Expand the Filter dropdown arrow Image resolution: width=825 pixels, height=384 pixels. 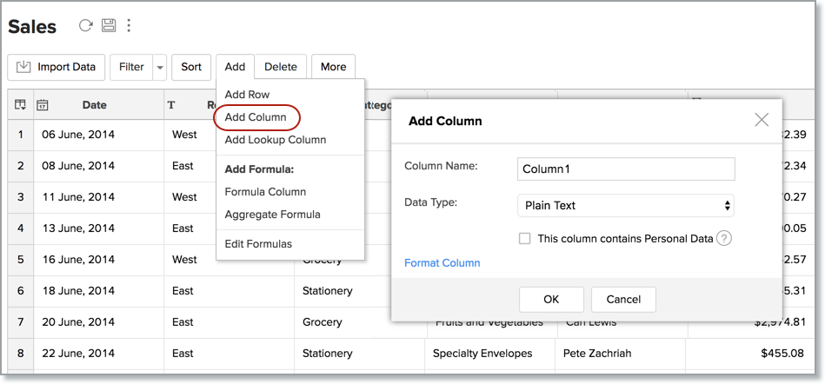pyautogui.click(x=159, y=67)
